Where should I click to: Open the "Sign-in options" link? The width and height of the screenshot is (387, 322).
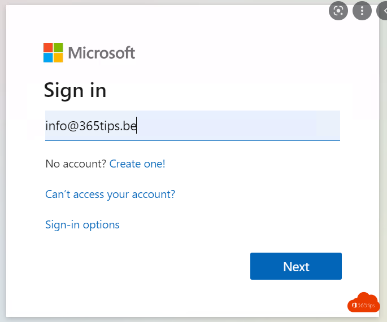(x=82, y=225)
